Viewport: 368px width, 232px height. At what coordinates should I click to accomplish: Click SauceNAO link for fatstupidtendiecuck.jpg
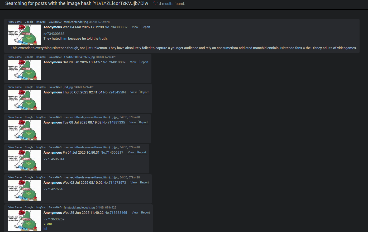pos(55,207)
